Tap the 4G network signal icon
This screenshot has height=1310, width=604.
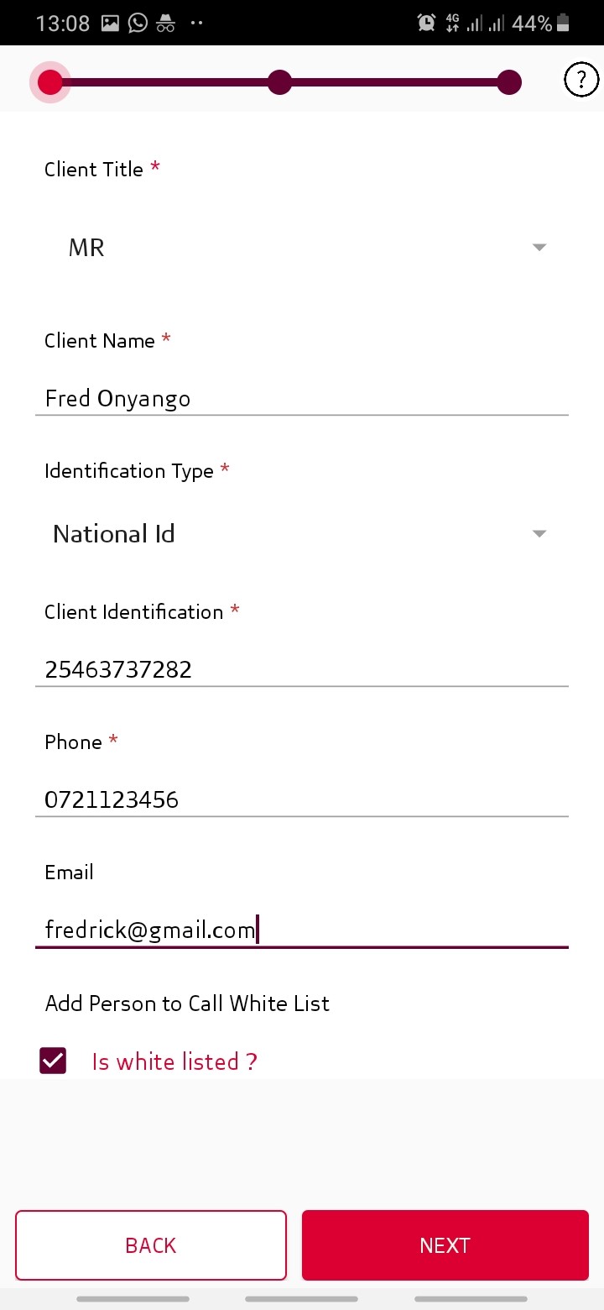coord(453,24)
